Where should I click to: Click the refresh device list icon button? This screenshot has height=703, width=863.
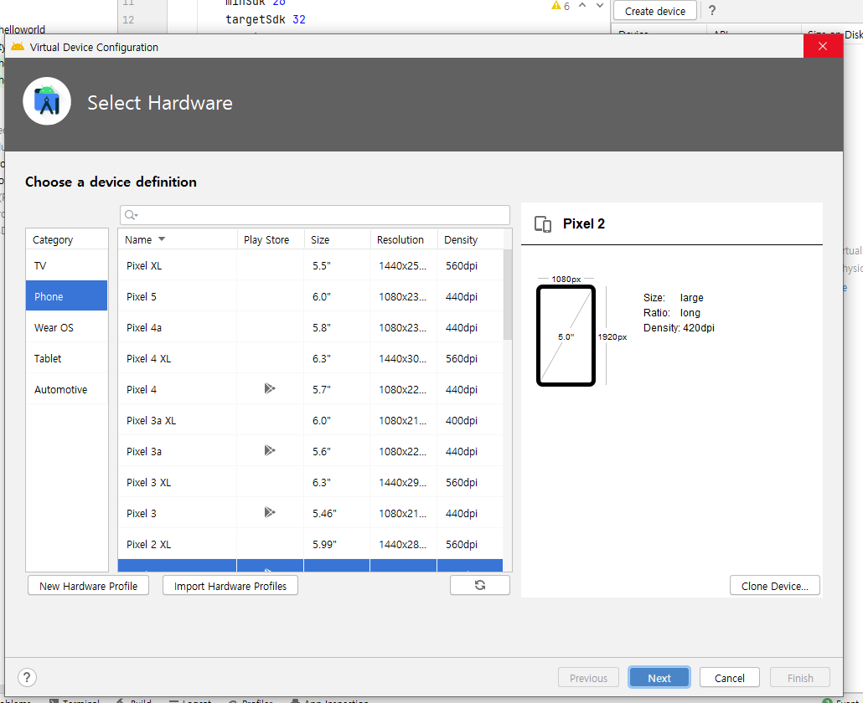pos(479,585)
